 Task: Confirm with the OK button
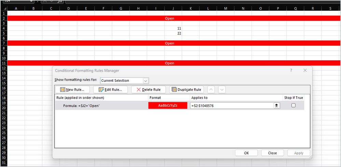click(x=246, y=153)
